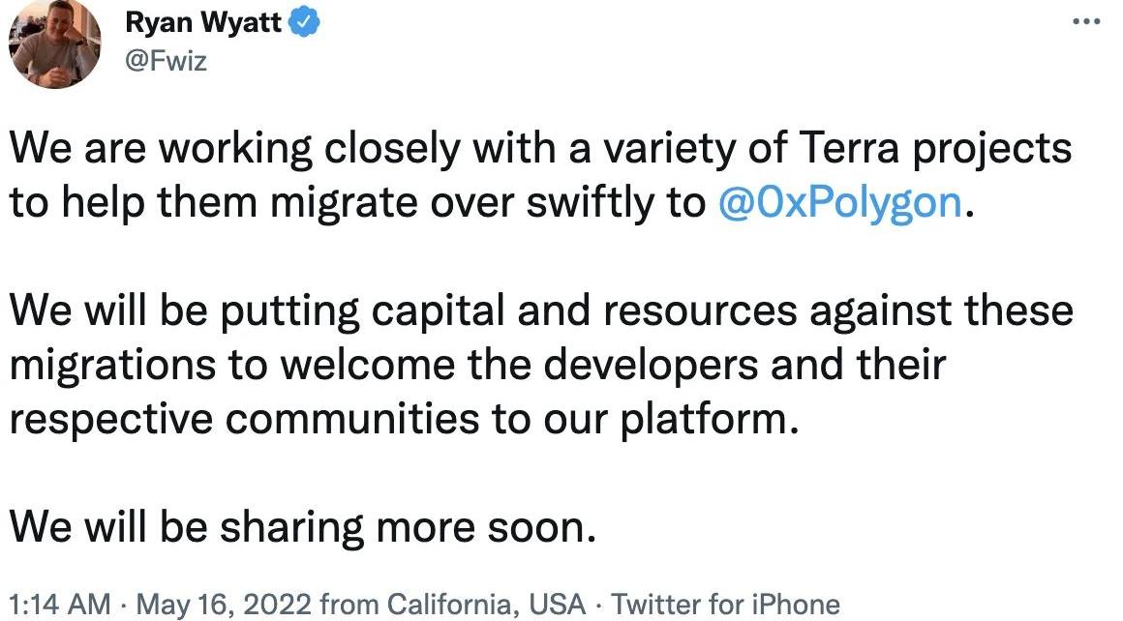Viewport: 1123px width, 621px height.
Task: Click the word 'swiftly' before the mention
Action: click(x=591, y=205)
